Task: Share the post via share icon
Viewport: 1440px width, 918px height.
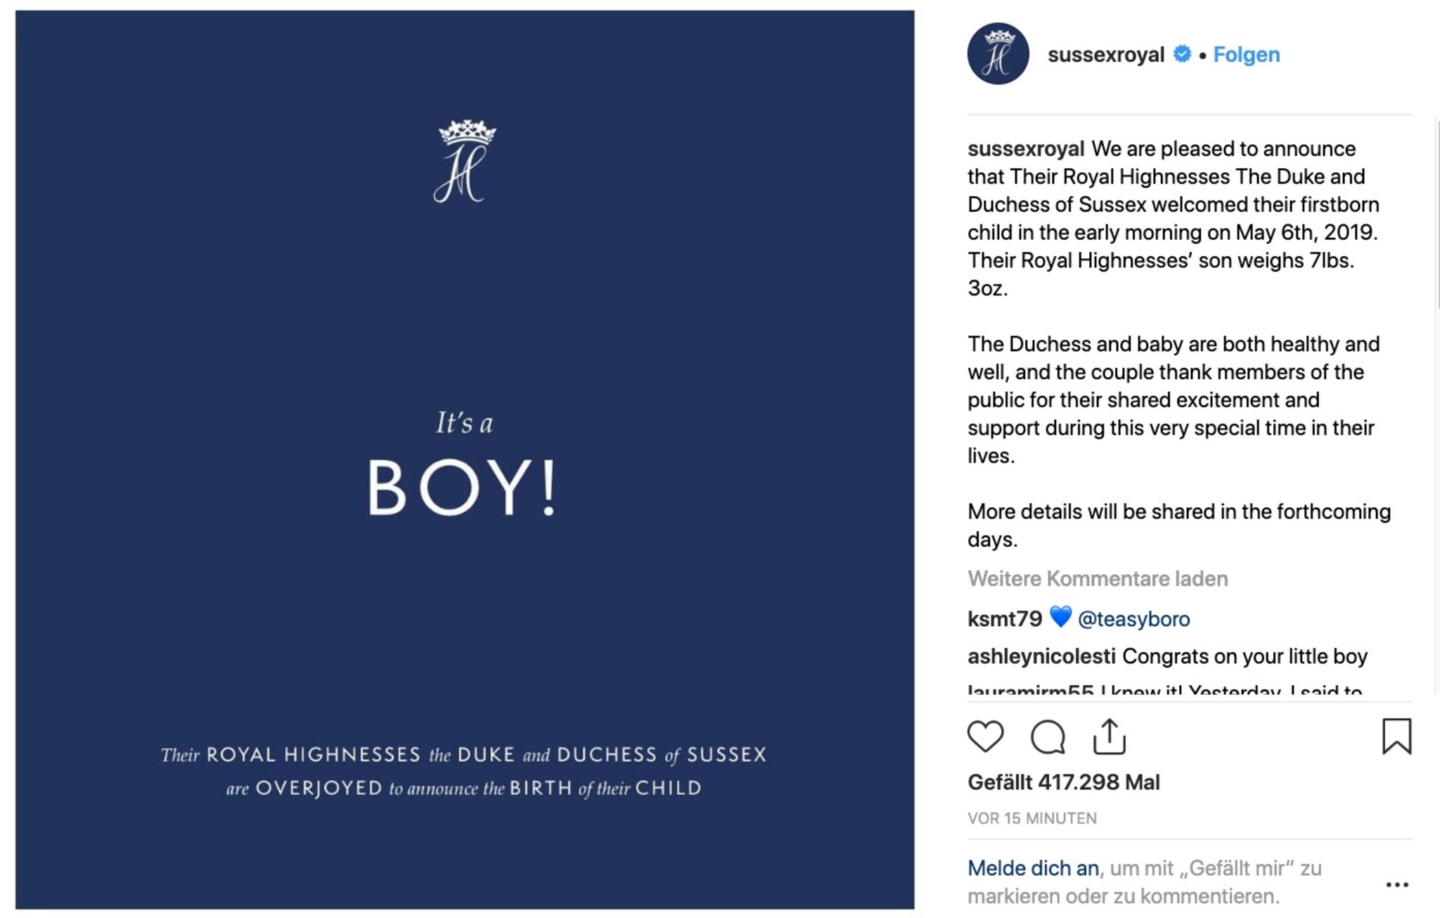Action: click(1110, 737)
